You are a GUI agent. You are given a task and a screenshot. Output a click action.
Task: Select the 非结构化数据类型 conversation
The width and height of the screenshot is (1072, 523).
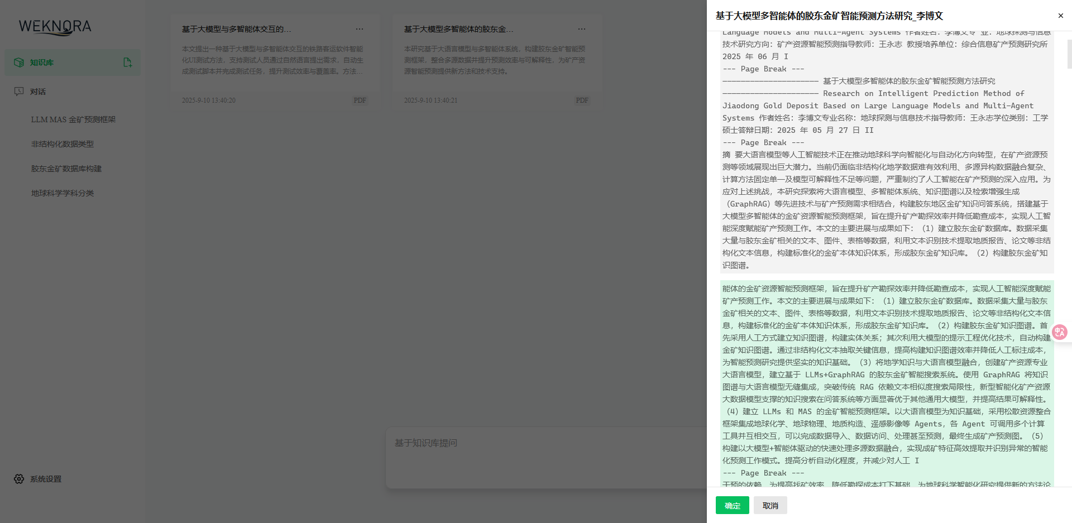(x=63, y=144)
